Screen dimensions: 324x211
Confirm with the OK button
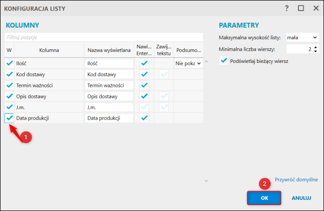264,198
